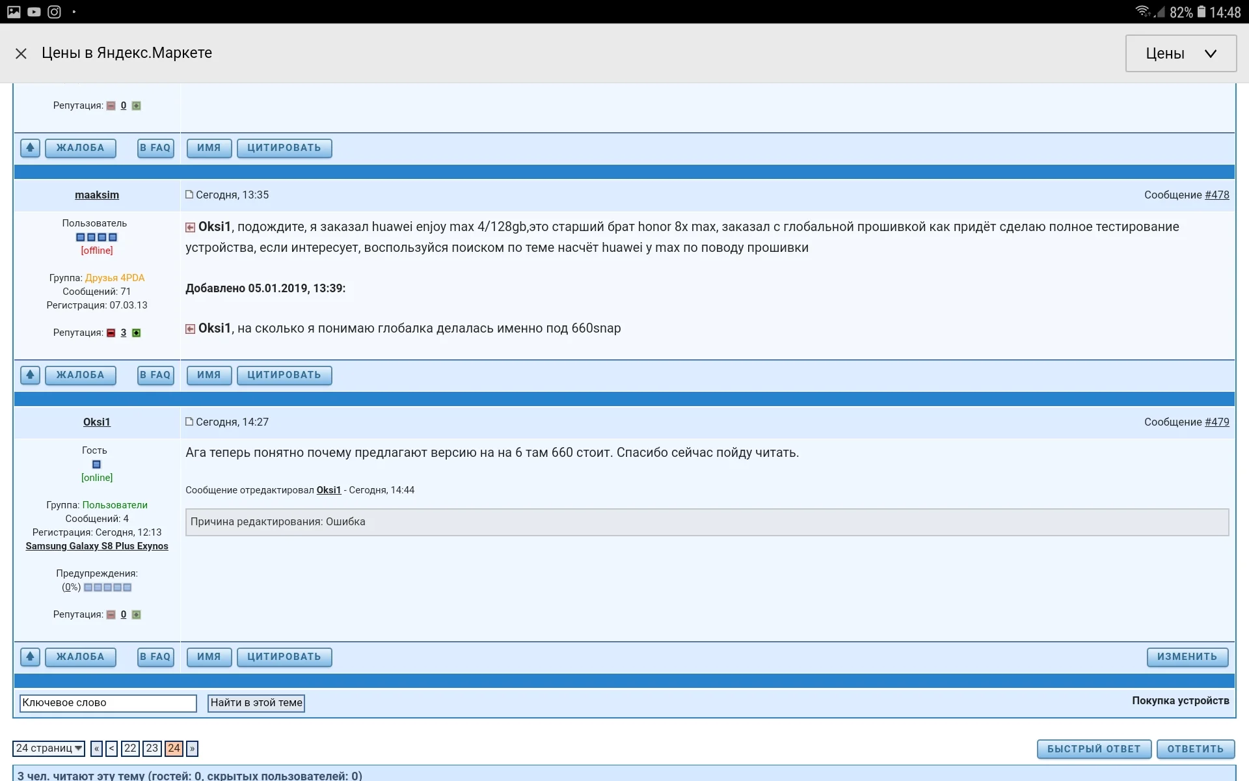Click the scroll-to-top arrow under maaksim's post
The image size is (1249, 781).
30,375
